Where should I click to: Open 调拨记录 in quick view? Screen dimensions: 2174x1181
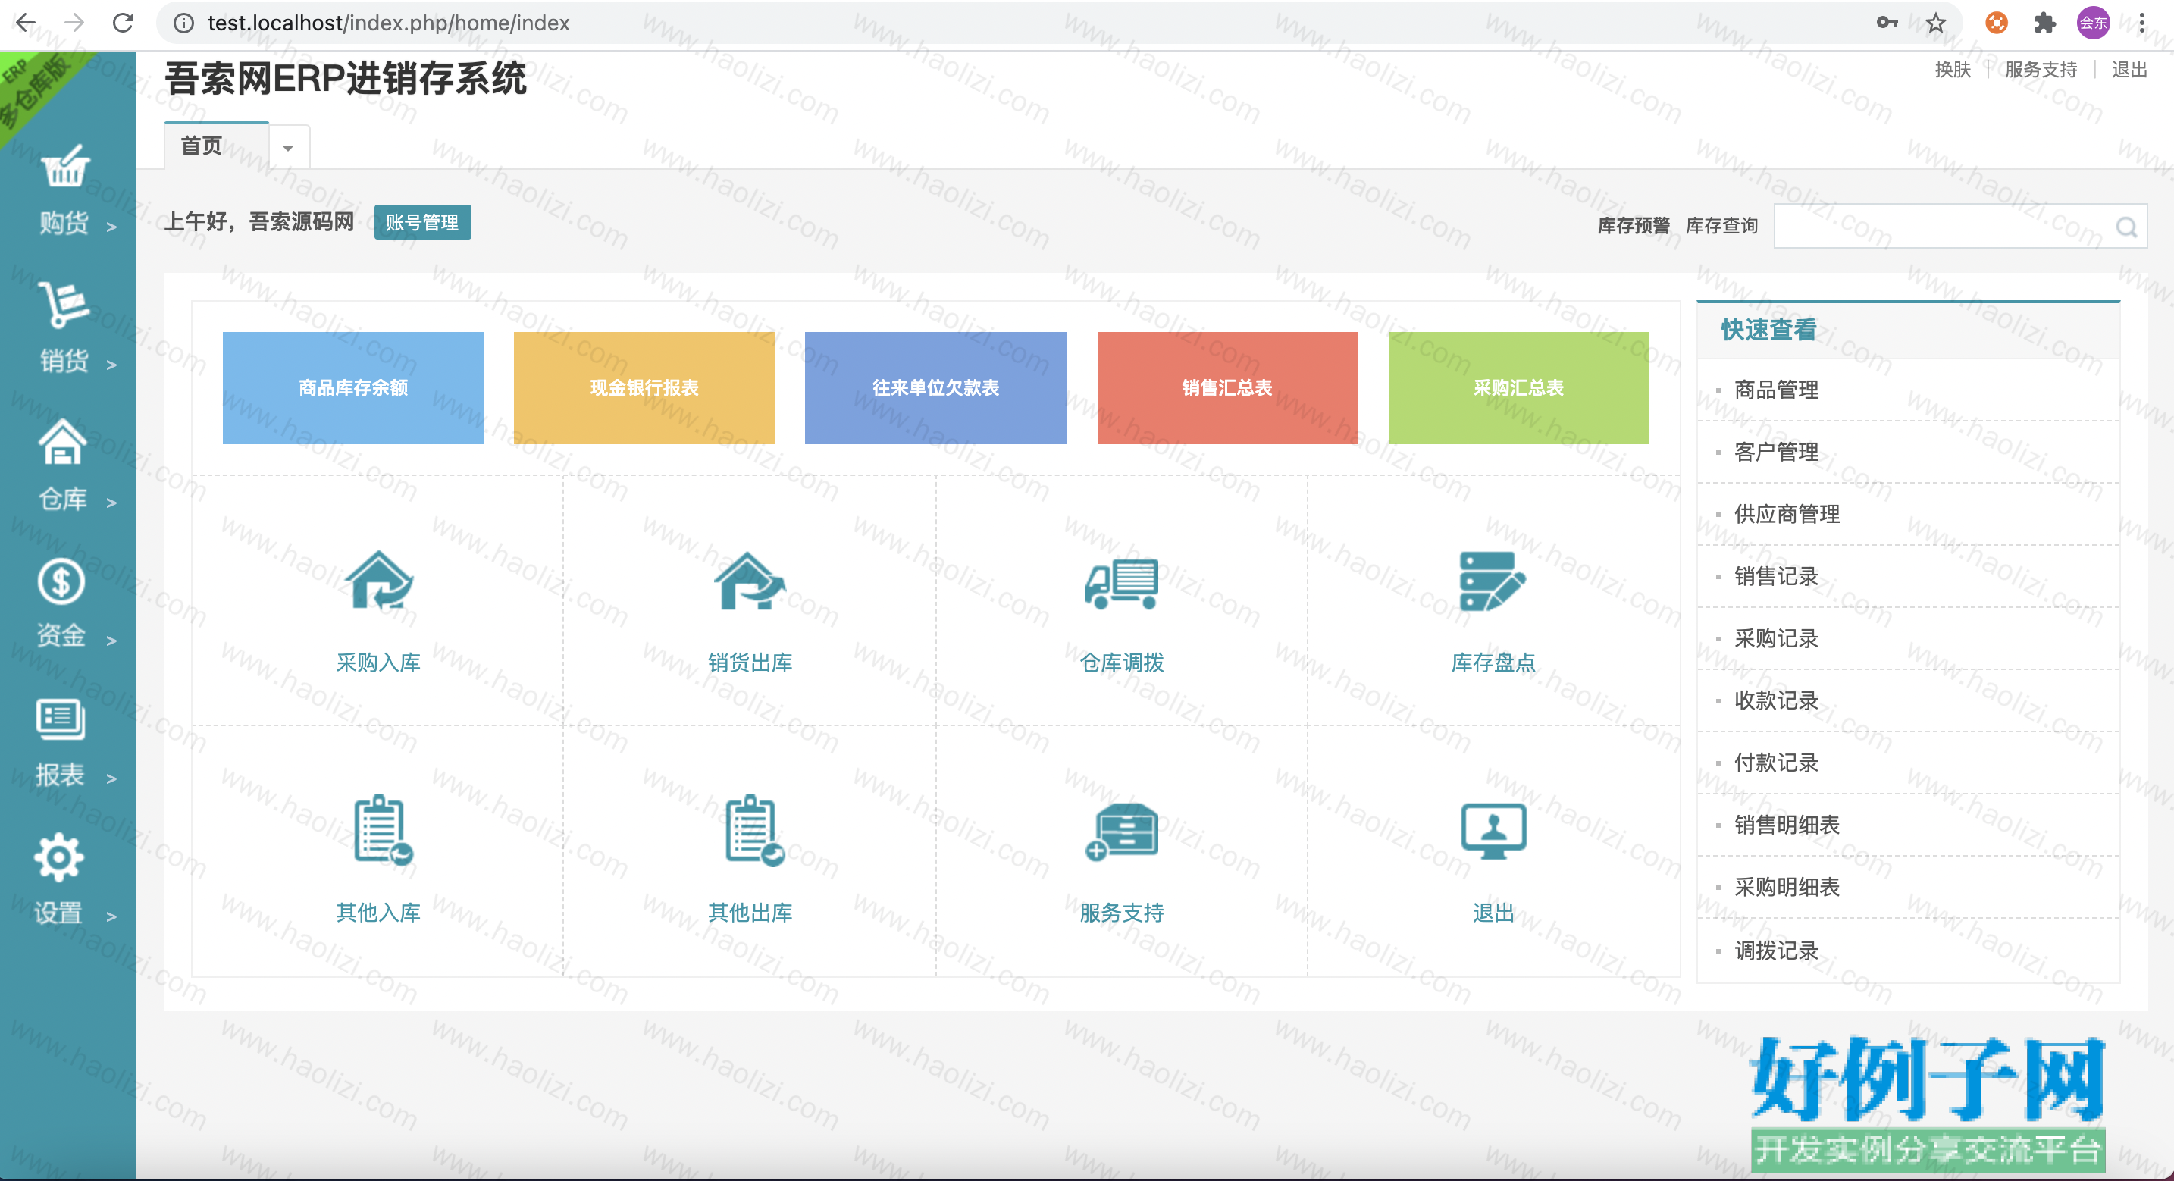coord(1775,951)
